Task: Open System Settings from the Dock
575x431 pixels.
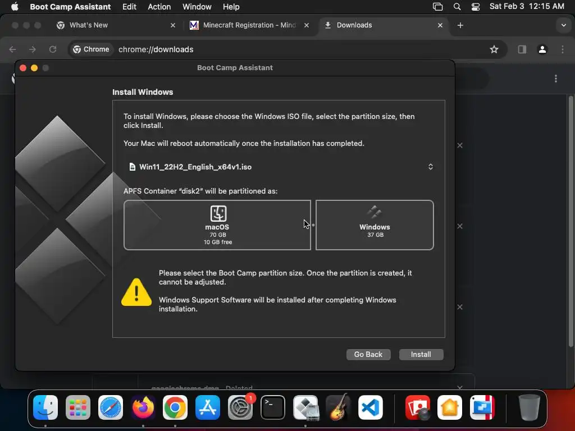Action: coord(240,407)
